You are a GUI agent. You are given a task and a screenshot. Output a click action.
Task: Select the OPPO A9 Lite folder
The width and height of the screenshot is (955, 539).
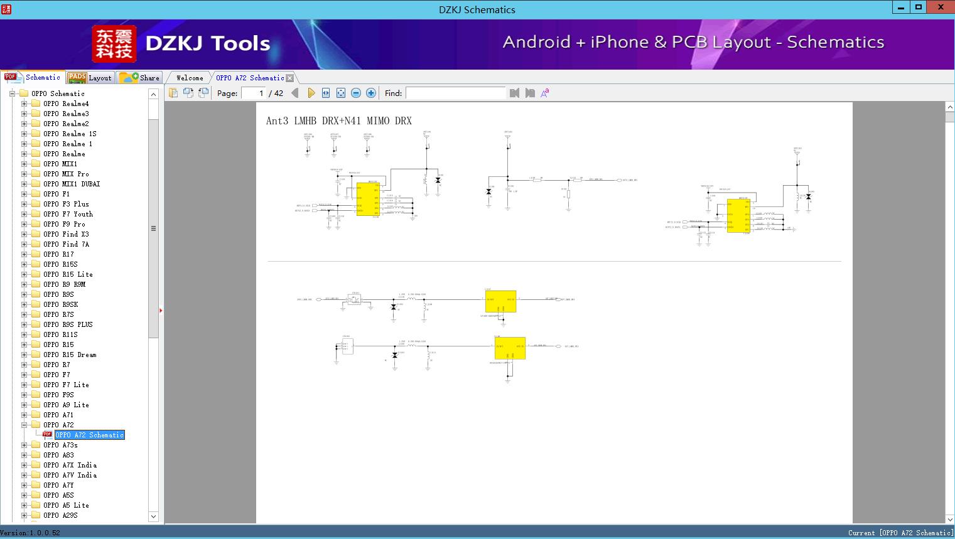click(x=66, y=405)
